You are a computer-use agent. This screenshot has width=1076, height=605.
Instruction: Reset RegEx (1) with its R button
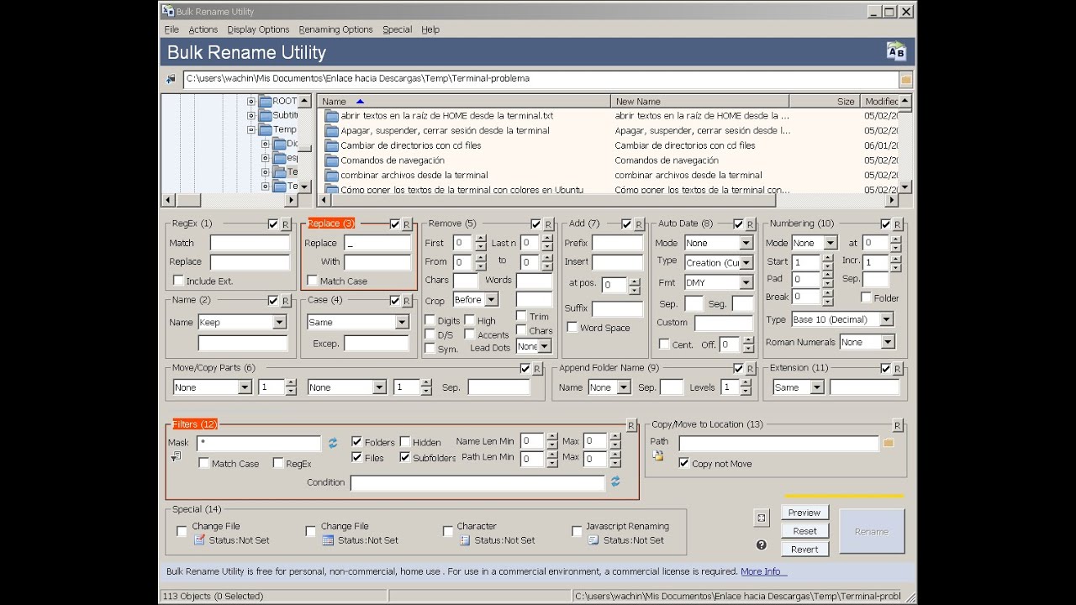coord(286,224)
